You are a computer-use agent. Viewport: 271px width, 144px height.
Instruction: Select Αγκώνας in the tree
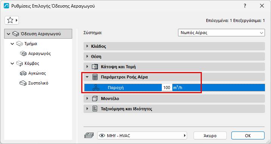coord(37,73)
